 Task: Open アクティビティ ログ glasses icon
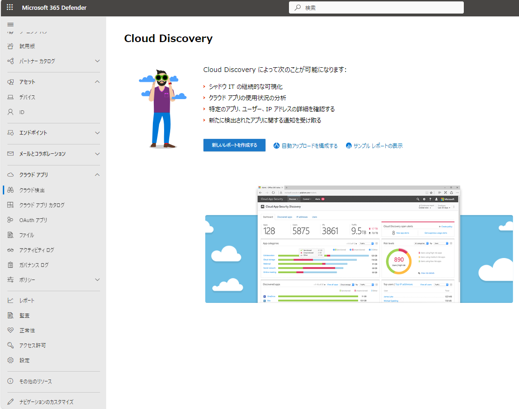(11, 250)
